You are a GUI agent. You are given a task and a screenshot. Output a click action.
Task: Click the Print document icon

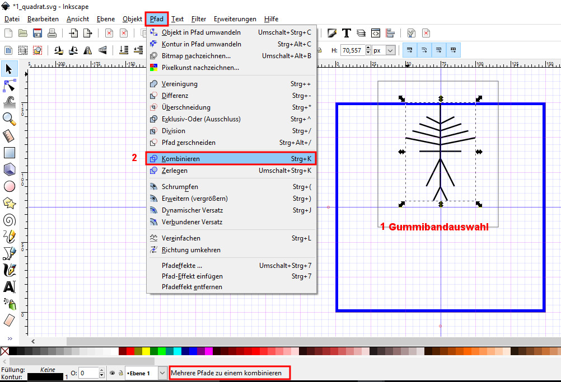pyautogui.click(x=52, y=34)
